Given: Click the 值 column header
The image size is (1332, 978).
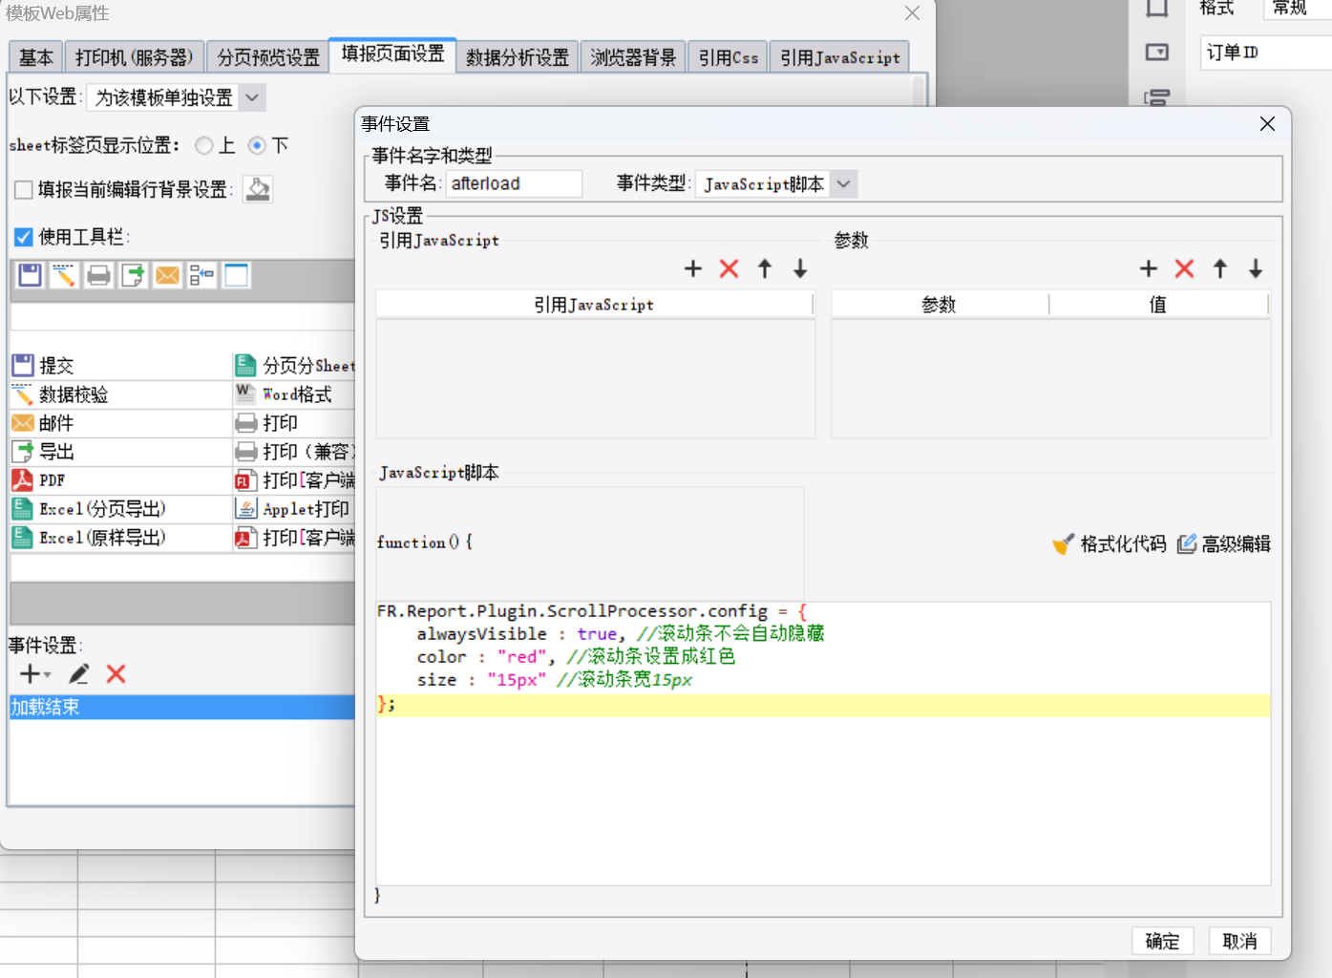Looking at the screenshot, I should click(1158, 305).
